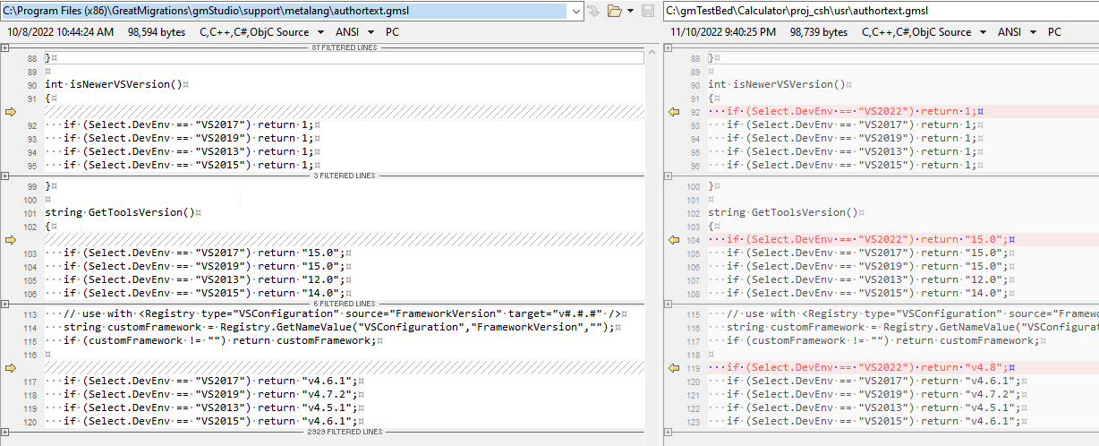The height and width of the screenshot is (446, 1099).
Task: Click copy-to-left arrow at right line 119
Action: click(x=674, y=368)
